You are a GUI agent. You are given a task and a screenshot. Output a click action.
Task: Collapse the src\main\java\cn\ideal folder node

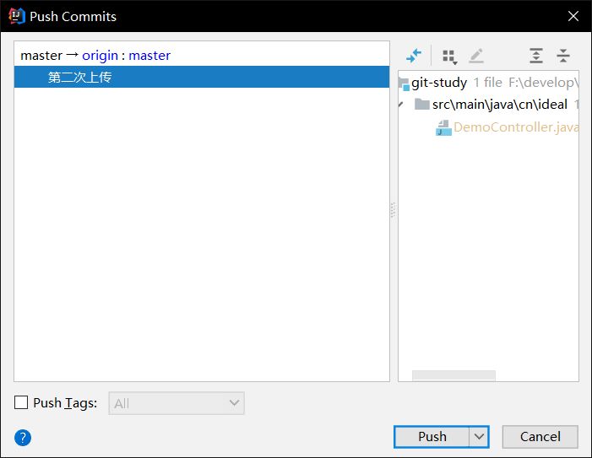tap(402, 105)
